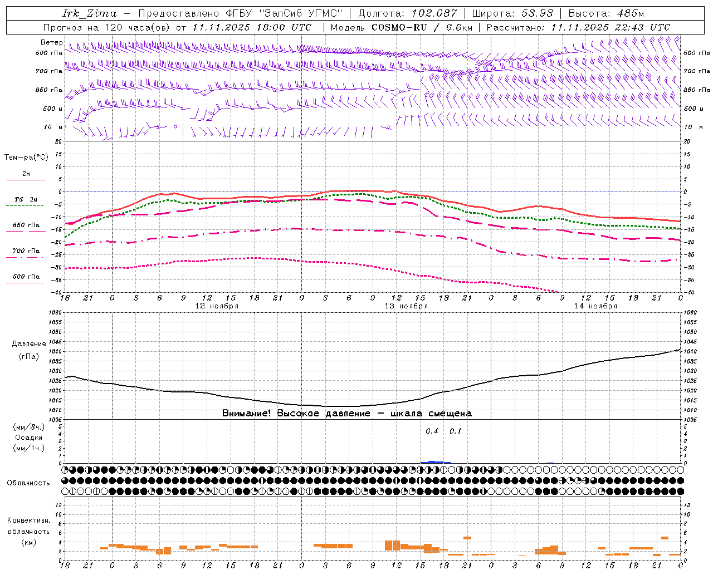Image resolution: width=713 pixels, height=570 pixels.
Task: Click the model name COSMO-RU
Action: (400, 27)
